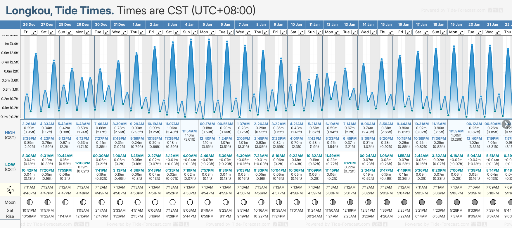Screen dimensions: 512x228
Task: Click expand arrows for Sat 10 Jan
Action: pos(301,32)
